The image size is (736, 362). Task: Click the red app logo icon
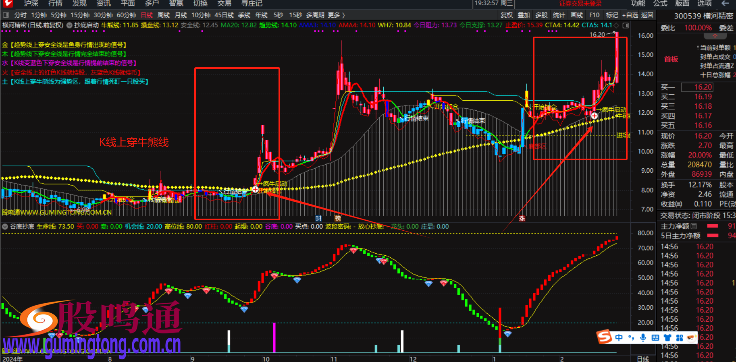click(8, 3)
